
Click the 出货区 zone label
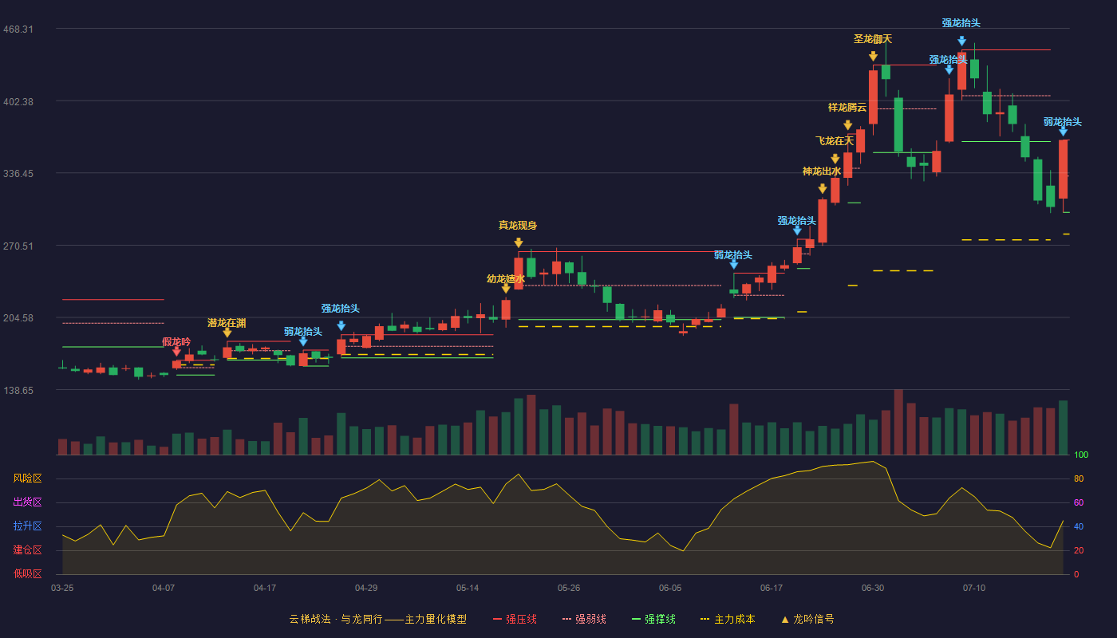[27, 502]
